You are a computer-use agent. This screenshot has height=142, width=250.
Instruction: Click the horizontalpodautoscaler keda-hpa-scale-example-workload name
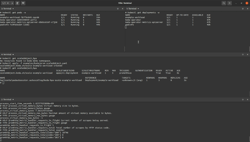tap(41, 80)
